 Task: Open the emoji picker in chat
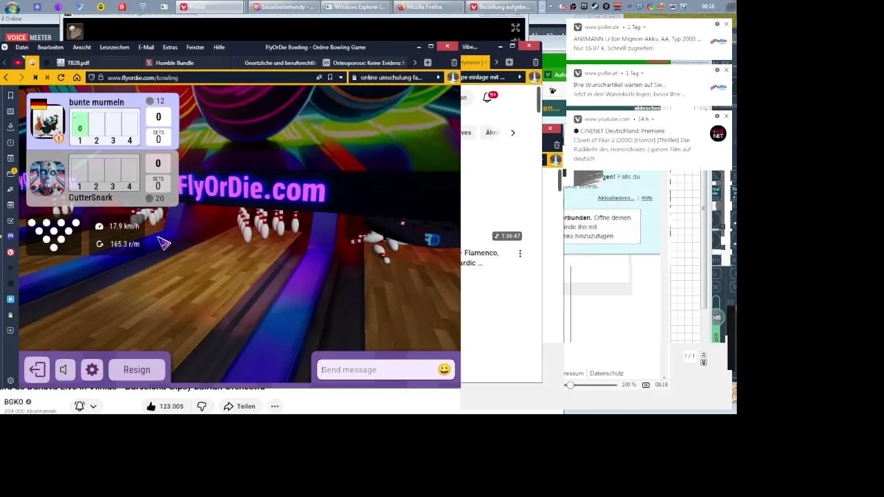coord(444,369)
